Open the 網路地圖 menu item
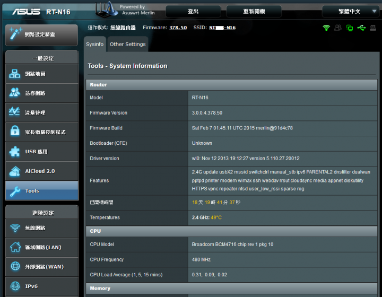Image resolution: width=382 pixels, height=297 pixels. pyautogui.click(x=42, y=74)
